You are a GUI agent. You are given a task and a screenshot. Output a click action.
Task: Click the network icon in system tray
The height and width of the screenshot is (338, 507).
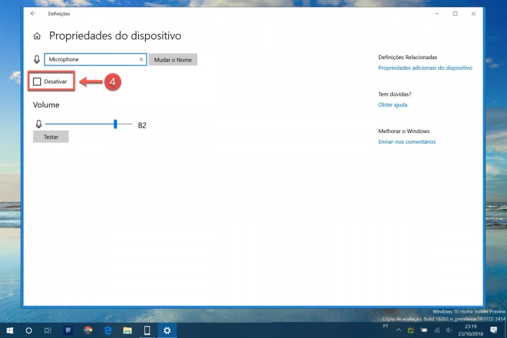[437, 330]
